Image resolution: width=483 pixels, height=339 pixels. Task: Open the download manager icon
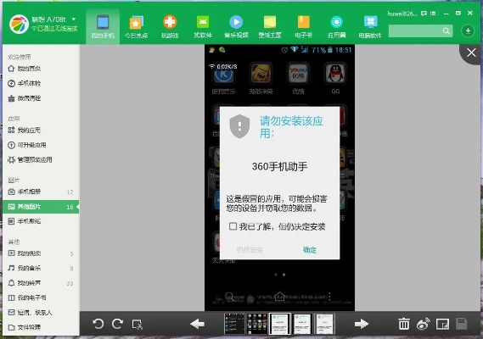pos(468,31)
